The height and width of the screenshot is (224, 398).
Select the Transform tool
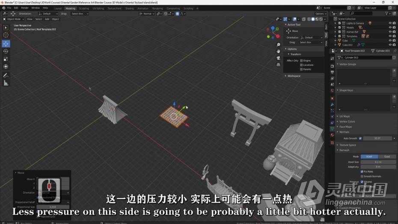pyautogui.click(x=6, y=66)
